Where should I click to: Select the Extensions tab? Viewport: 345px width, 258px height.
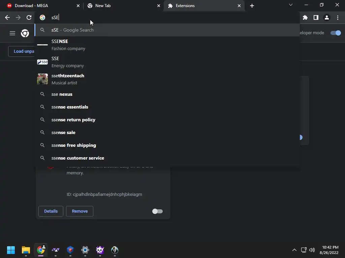[x=204, y=6]
